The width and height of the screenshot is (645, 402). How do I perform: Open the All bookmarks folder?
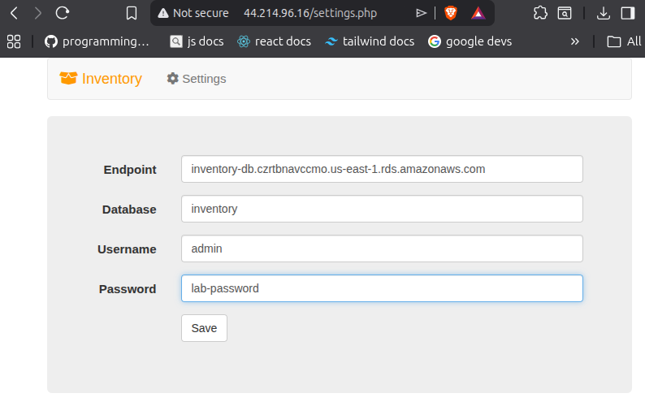(624, 41)
